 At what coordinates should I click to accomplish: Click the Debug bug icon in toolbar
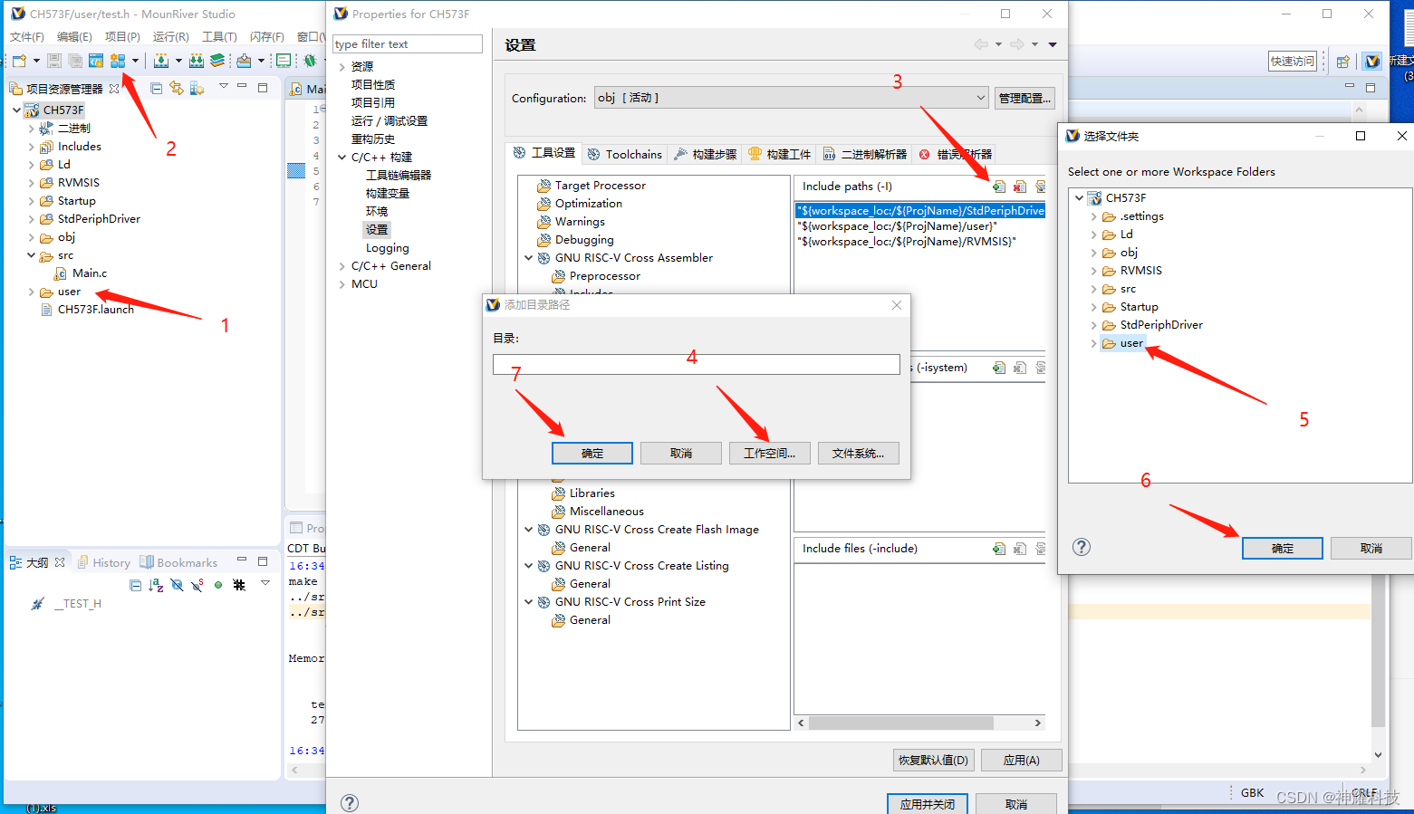pyautogui.click(x=311, y=61)
